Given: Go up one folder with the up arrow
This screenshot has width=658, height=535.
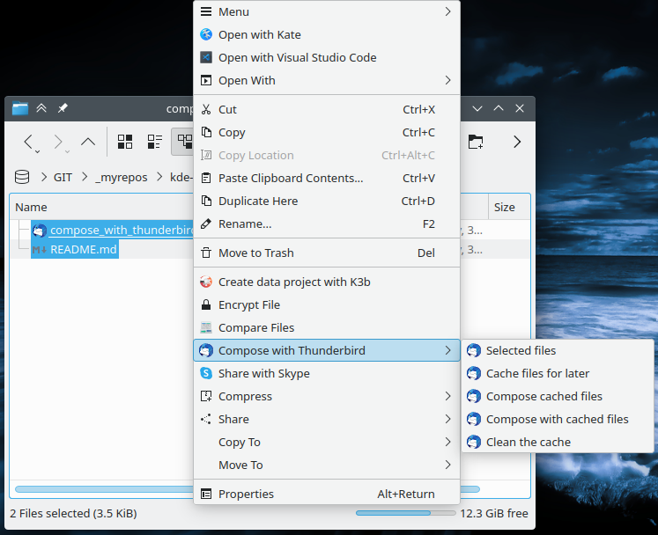Looking at the screenshot, I should (x=88, y=142).
